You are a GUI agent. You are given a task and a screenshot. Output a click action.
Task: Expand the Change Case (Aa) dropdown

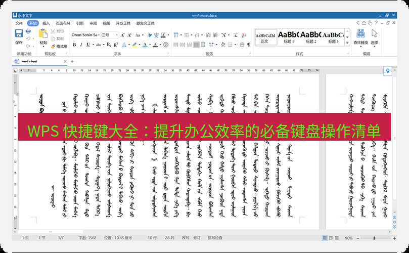coord(143,35)
